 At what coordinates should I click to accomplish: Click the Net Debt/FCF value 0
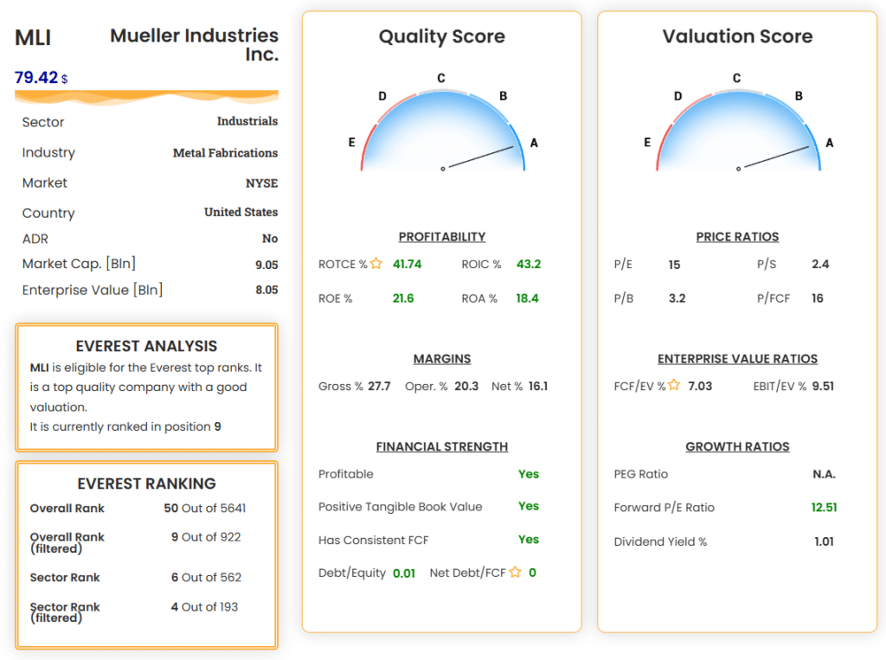pyautogui.click(x=532, y=573)
